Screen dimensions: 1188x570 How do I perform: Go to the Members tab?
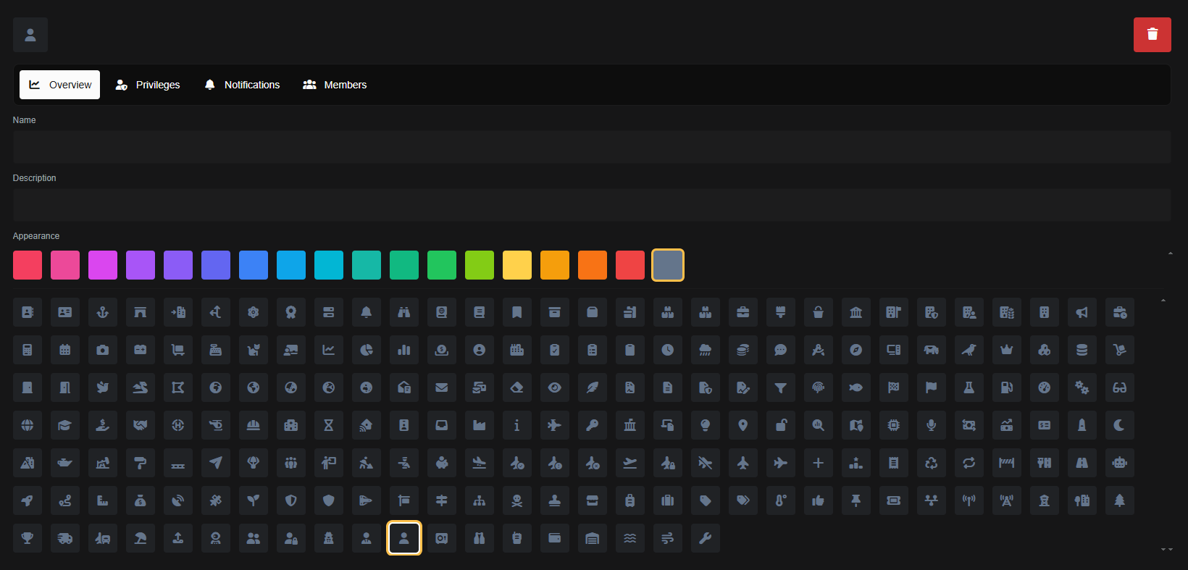(335, 85)
